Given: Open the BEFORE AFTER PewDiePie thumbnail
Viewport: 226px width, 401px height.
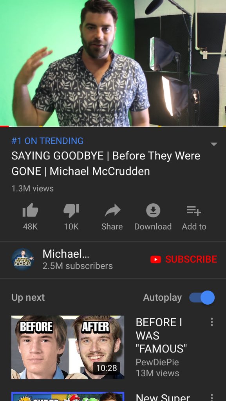Looking at the screenshot, I should click(68, 347).
